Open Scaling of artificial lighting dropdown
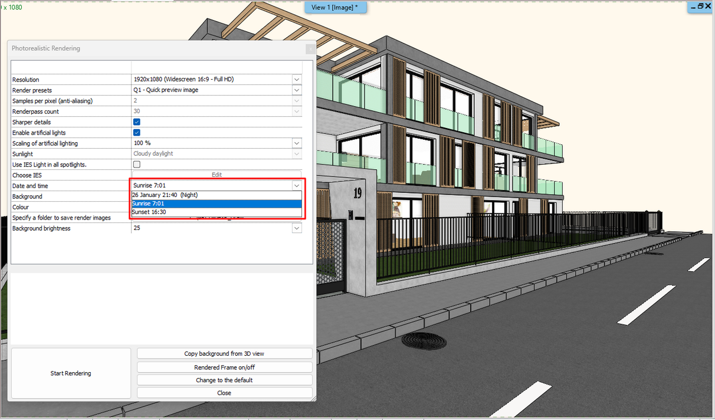The width and height of the screenshot is (715, 420). pyautogui.click(x=297, y=143)
